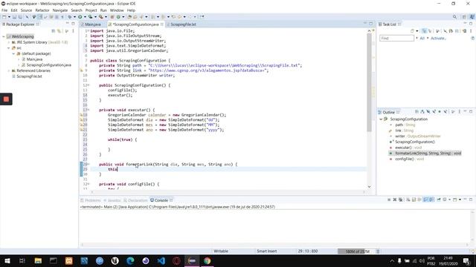Open the Run button dropdown arrow

click(85, 16)
